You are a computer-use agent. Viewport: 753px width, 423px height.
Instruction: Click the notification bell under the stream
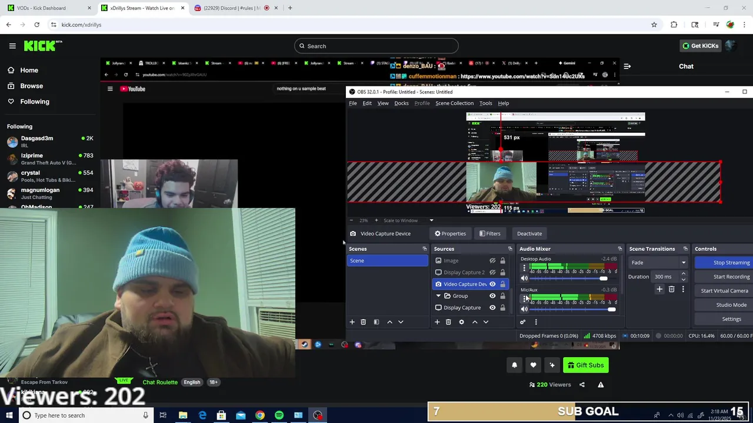click(x=514, y=365)
